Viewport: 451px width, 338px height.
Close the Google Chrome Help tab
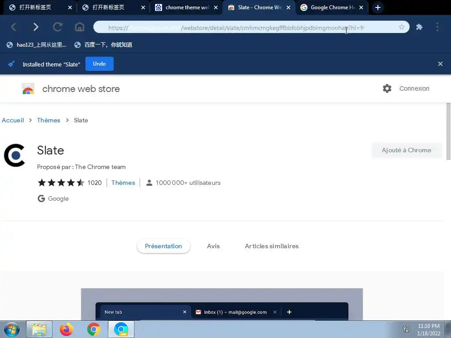[361, 7]
